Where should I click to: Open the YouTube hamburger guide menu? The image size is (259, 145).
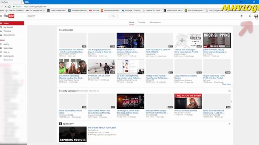pyautogui.click(x=1, y=16)
